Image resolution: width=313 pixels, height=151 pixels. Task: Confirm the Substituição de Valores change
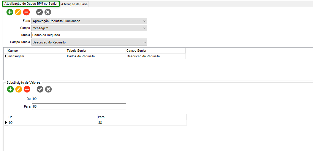[40, 89]
